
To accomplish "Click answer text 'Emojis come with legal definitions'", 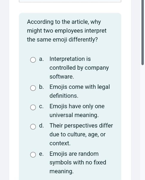I will pyautogui.click(x=80, y=91).
